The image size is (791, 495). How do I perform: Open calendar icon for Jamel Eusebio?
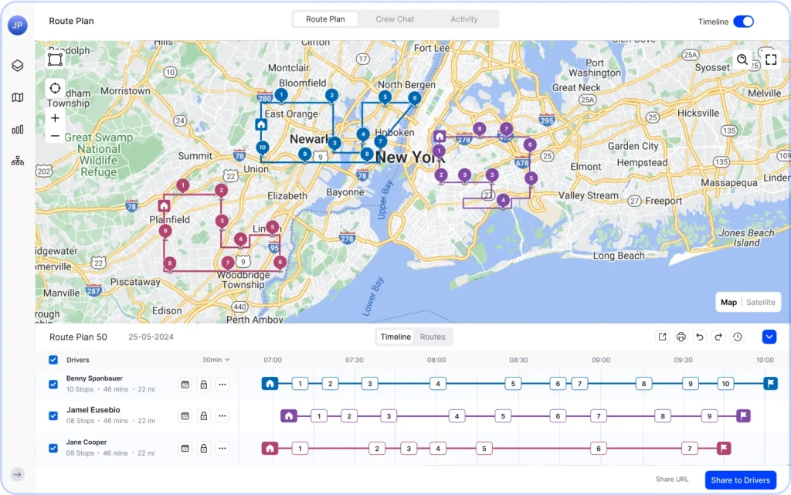pyautogui.click(x=185, y=416)
